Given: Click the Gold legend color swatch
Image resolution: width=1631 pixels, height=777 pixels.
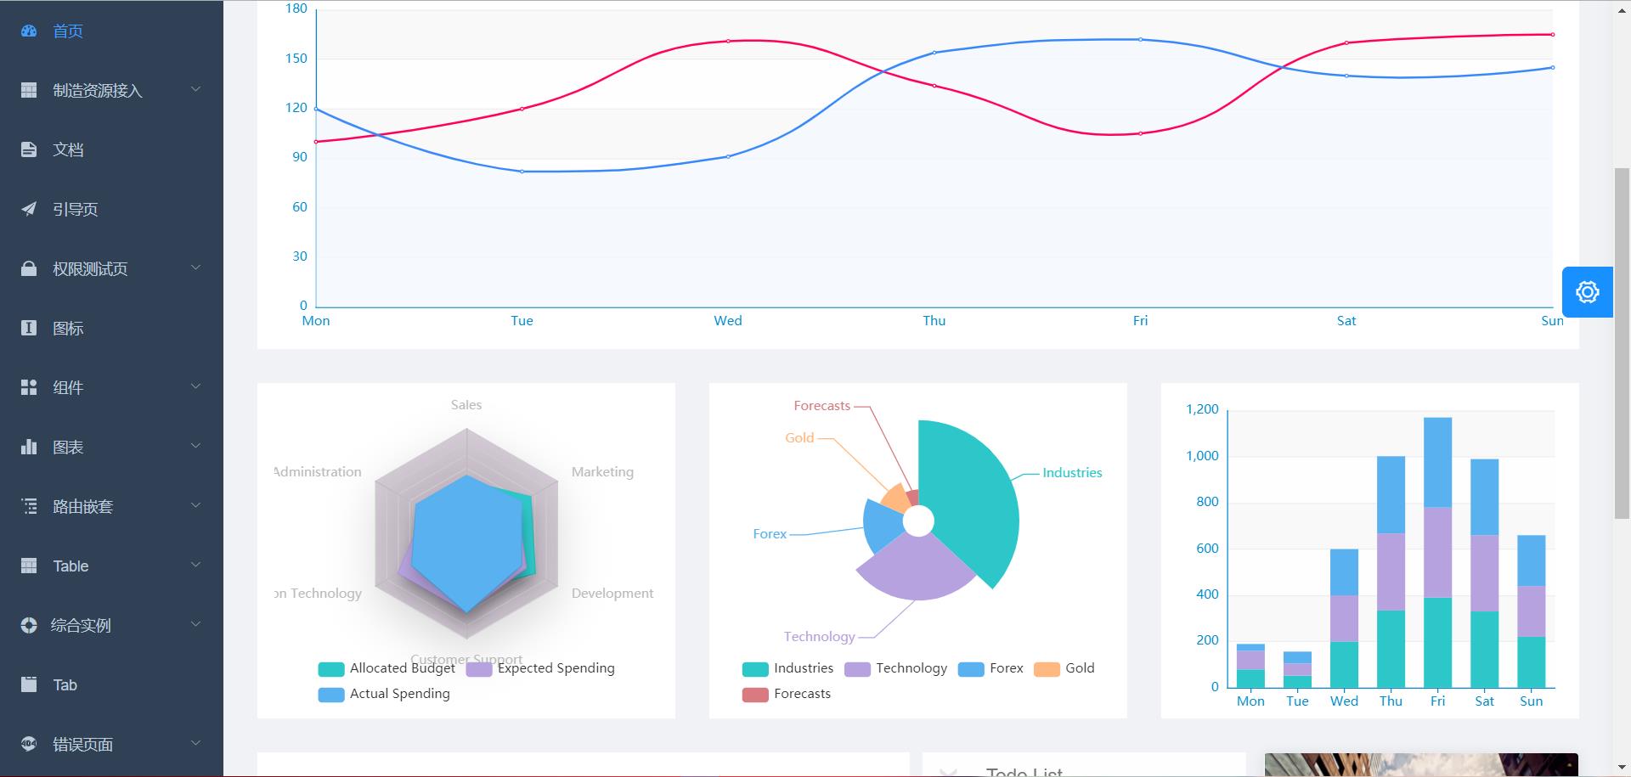Looking at the screenshot, I should 1047,669.
